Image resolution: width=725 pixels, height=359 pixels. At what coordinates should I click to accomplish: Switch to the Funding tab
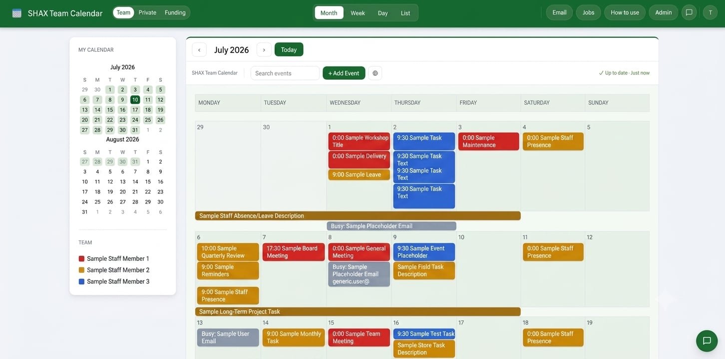[x=175, y=12]
